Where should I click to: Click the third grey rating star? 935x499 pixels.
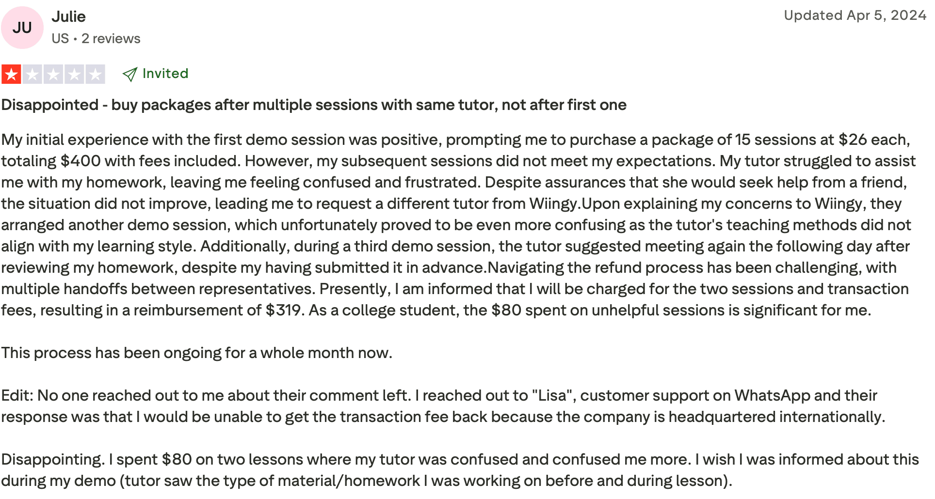click(53, 74)
